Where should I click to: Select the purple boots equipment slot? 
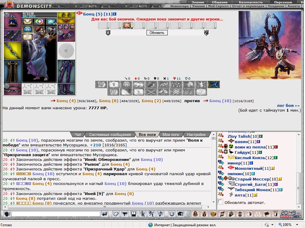pyautogui.click(x=66, y=89)
